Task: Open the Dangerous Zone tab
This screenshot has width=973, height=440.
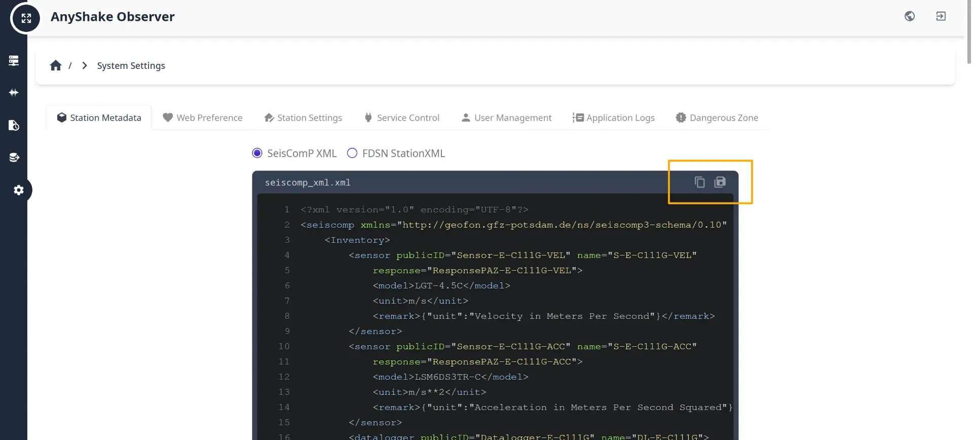Action: [717, 118]
